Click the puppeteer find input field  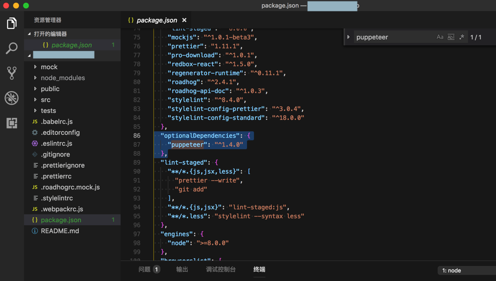pos(393,37)
